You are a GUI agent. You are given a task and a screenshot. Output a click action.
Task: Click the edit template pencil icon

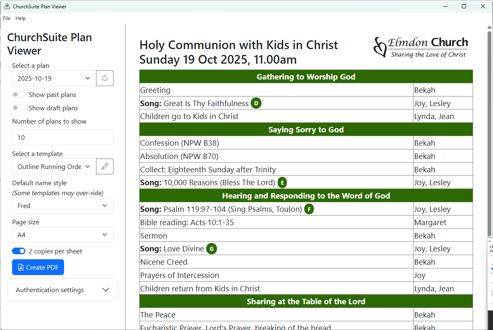click(x=105, y=166)
